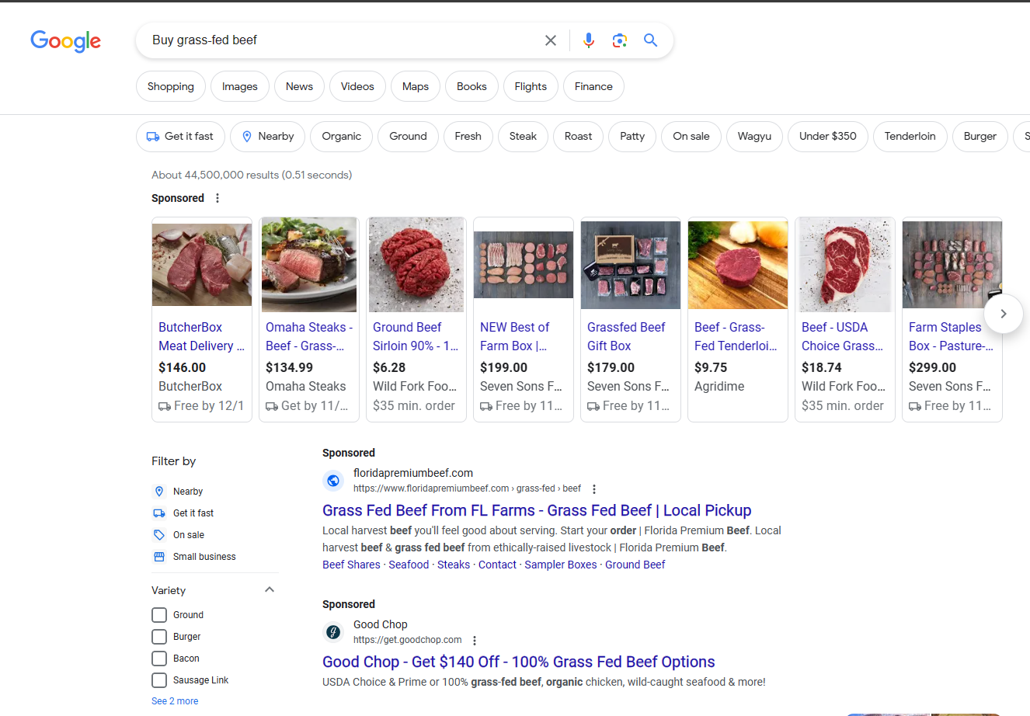Open the Sponsored three-dot options menu

tap(217, 198)
